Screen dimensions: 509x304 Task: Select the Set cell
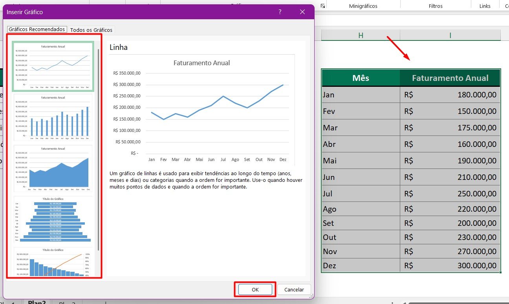click(361, 223)
